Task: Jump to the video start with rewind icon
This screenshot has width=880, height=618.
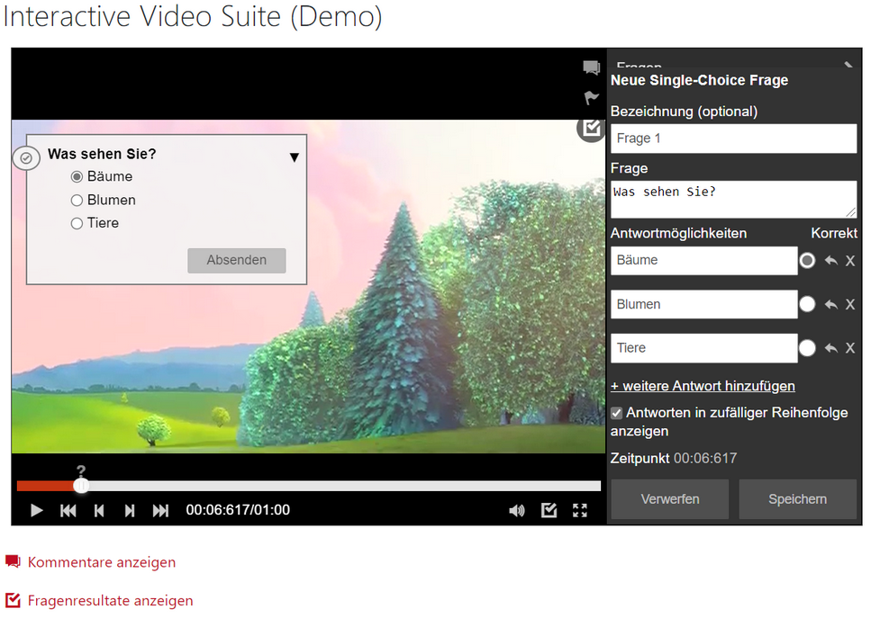Action: (68, 510)
